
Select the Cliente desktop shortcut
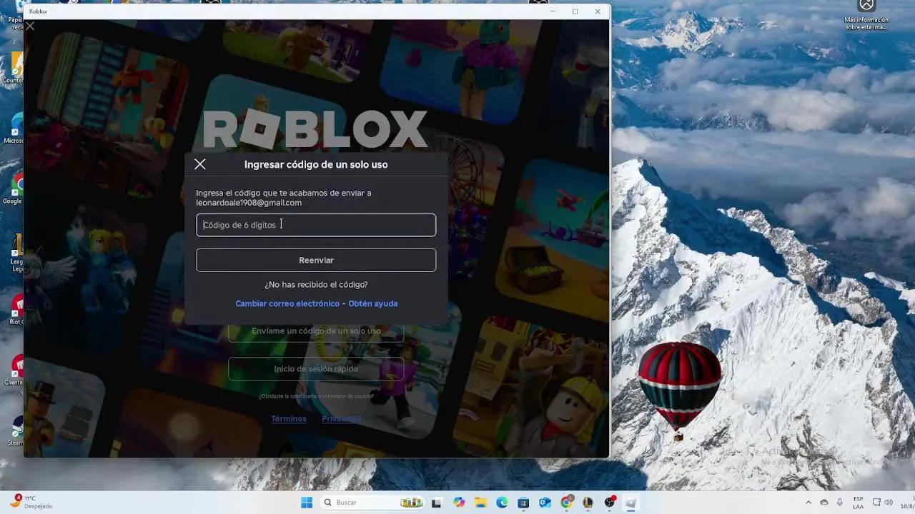point(14,370)
